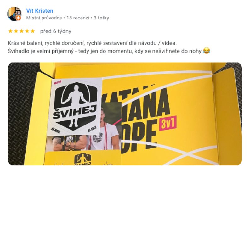Click the first rating star
This screenshot has height=234, width=250.
(10, 31)
